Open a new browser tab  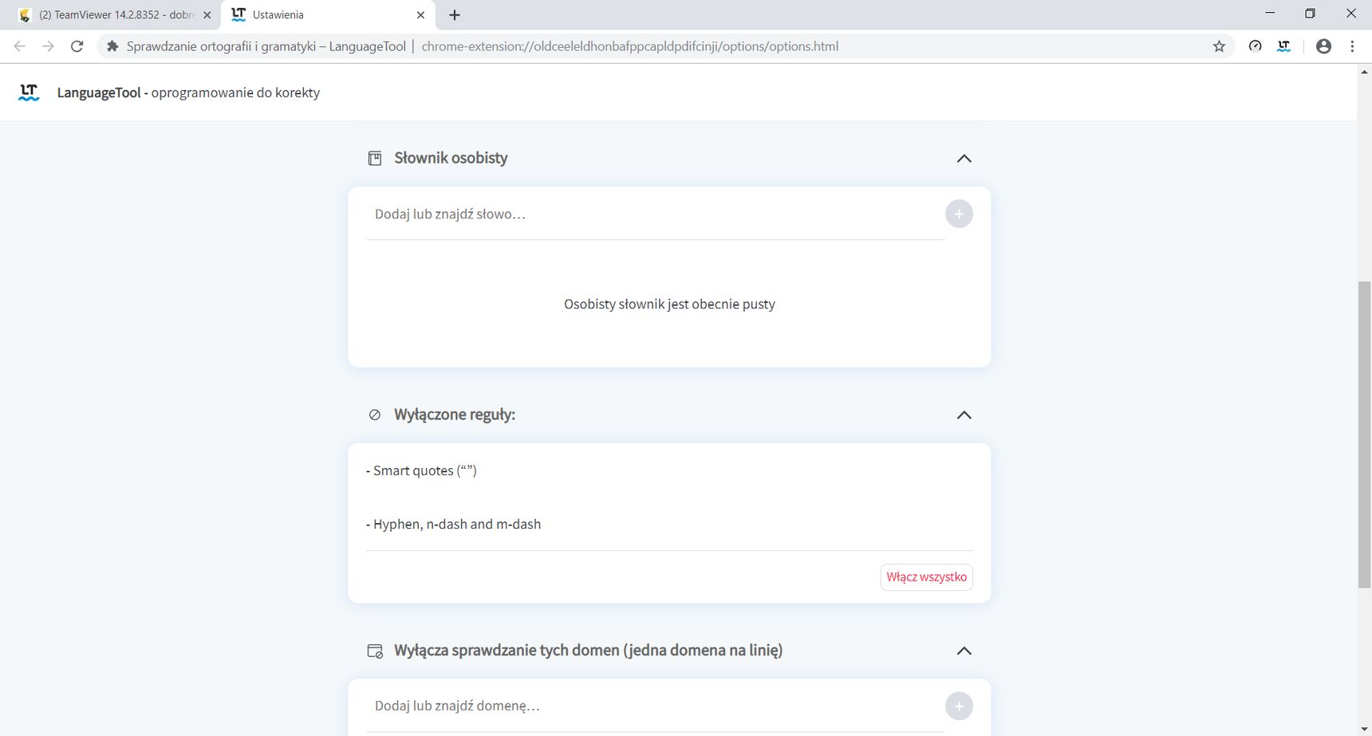(455, 14)
